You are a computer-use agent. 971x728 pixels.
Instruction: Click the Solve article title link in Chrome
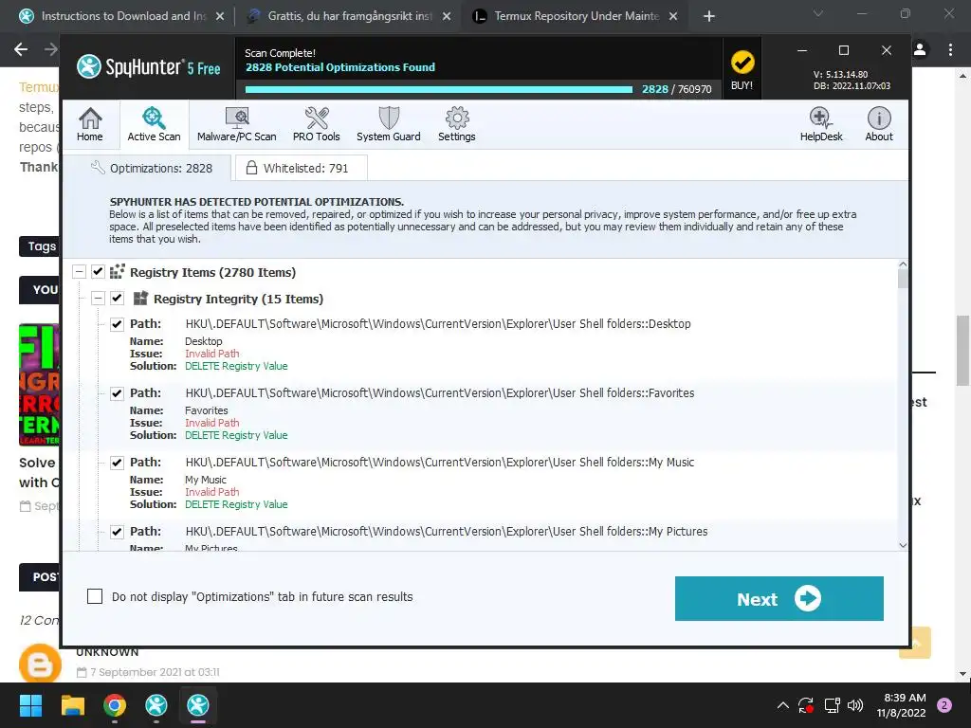40,472
